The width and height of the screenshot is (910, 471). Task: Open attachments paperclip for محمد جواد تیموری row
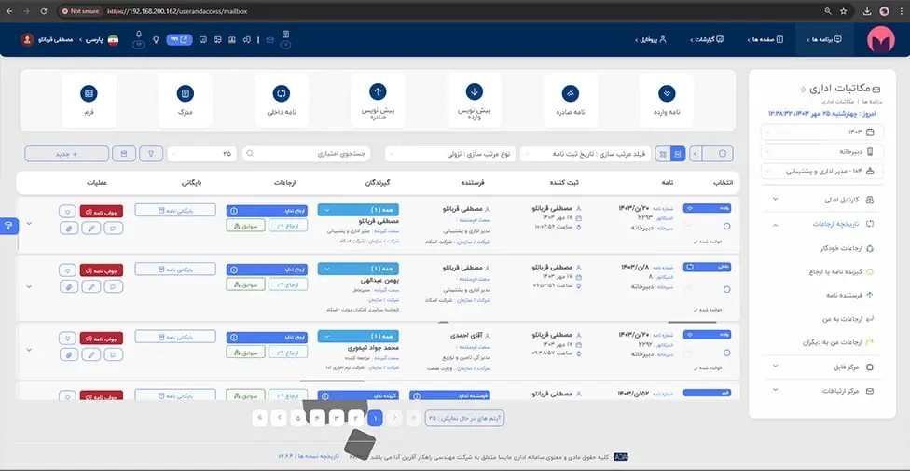coord(68,353)
